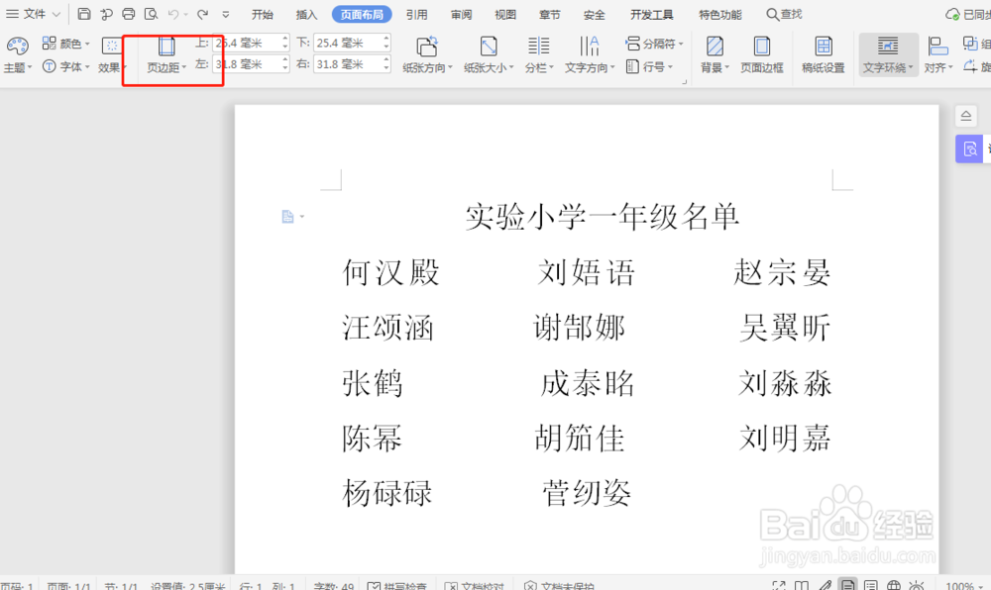Open the 章节 tab
This screenshot has width=991, height=590.
click(x=550, y=15)
